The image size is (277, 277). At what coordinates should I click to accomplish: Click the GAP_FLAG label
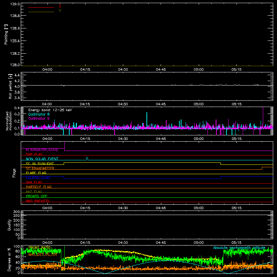pyautogui.click(x=34, y=154)
